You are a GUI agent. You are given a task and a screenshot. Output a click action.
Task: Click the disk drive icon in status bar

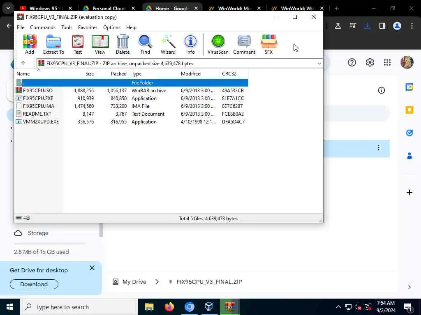point(19,218)
